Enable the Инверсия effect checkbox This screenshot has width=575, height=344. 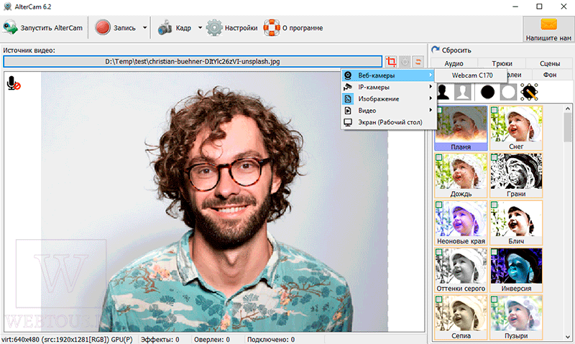[494, 252]
